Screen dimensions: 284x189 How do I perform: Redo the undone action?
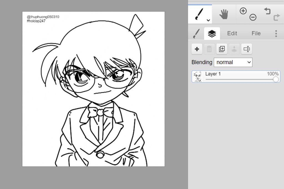click(277, 17)
